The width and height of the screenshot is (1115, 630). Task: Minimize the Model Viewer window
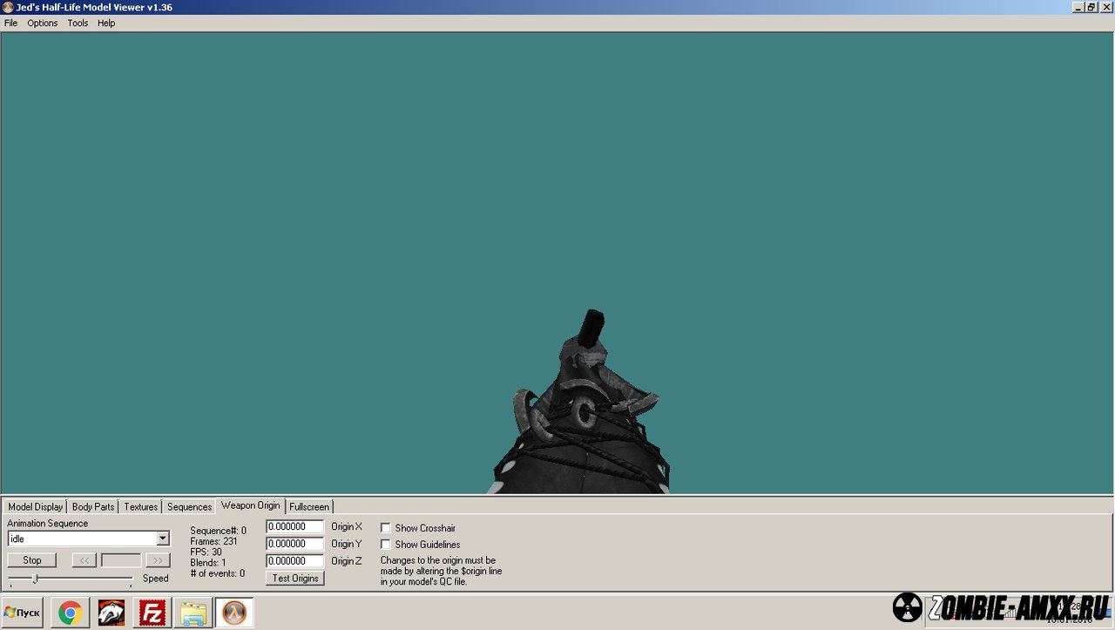click(x=1077, y=7)
